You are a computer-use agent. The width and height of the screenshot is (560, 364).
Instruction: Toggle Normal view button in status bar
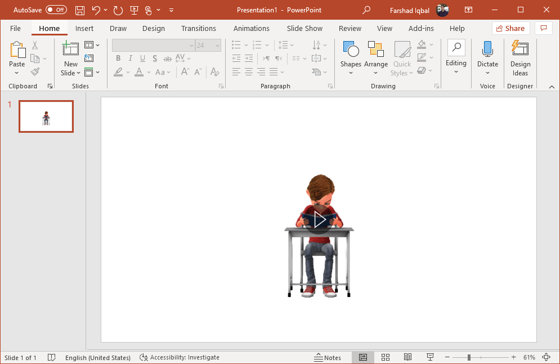(363, 357)
